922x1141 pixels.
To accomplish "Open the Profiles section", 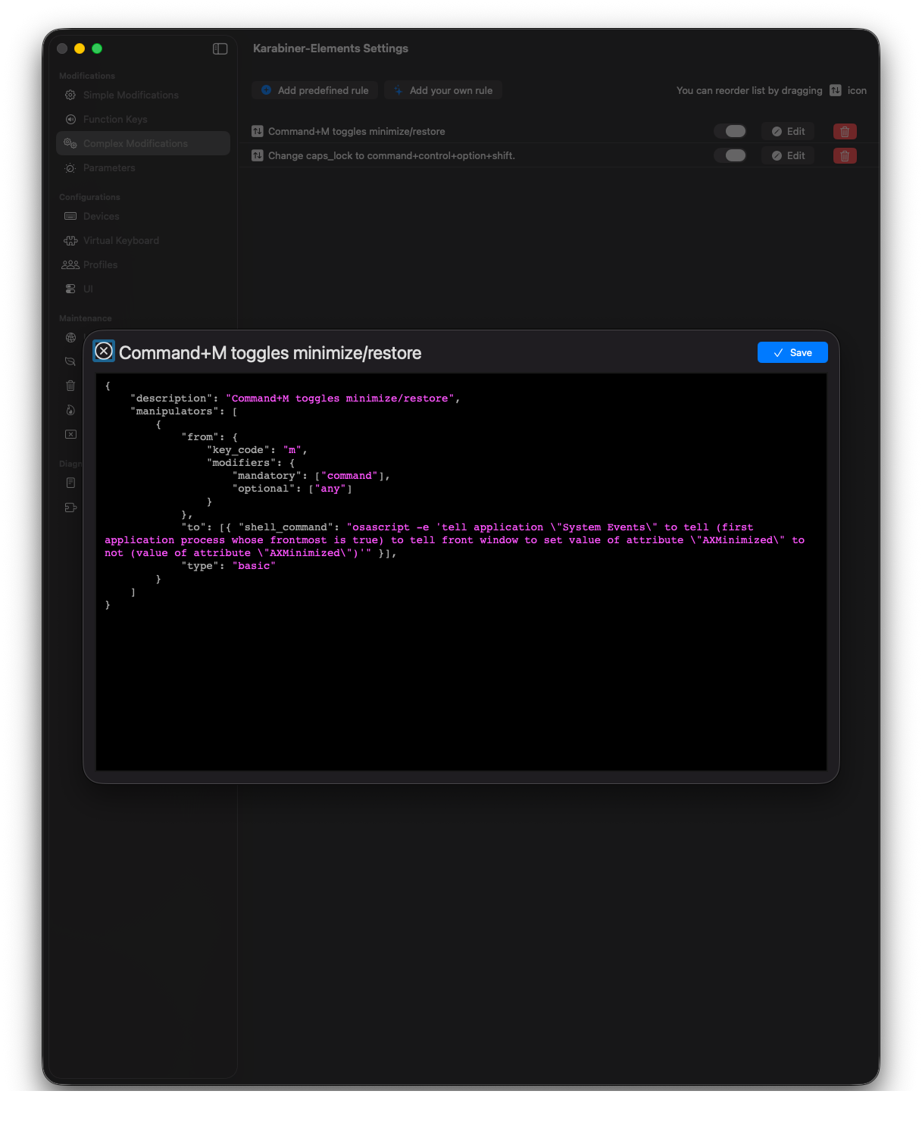I will click(x=143, y=264).
